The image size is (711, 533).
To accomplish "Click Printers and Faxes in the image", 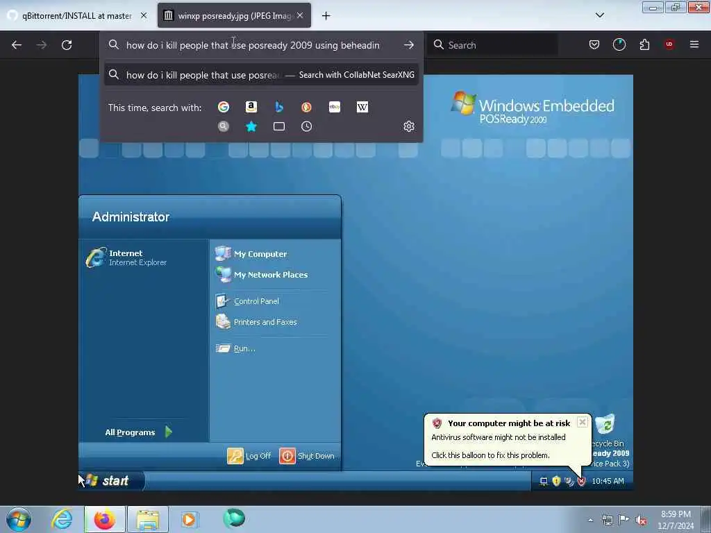I will [256, 322].
